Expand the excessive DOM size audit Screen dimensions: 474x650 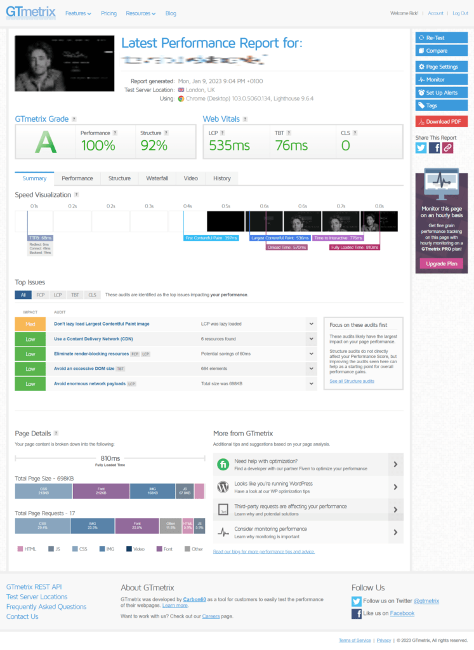(x=311, y=369)
